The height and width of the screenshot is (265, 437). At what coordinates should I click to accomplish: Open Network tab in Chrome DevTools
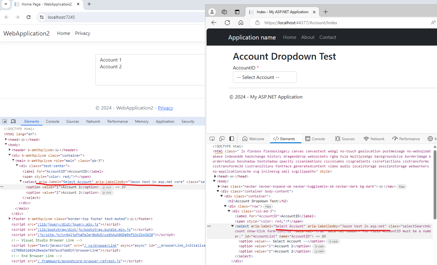tap(93, 121)
